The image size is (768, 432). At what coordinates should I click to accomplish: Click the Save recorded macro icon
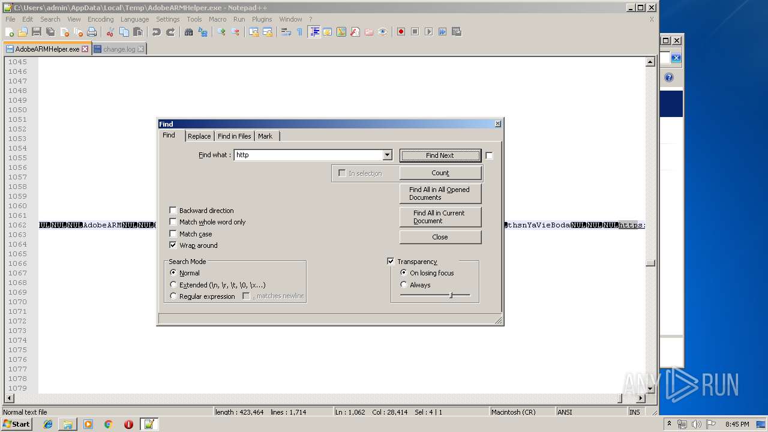point(457,32)
